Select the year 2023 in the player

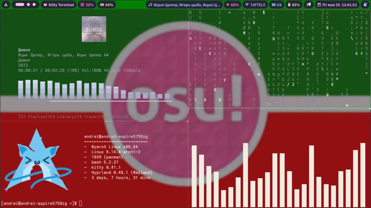coord(23,65)
